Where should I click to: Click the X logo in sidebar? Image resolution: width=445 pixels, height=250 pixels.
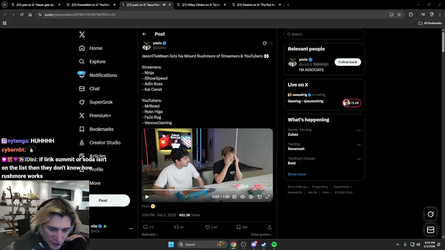coord(82,34)
